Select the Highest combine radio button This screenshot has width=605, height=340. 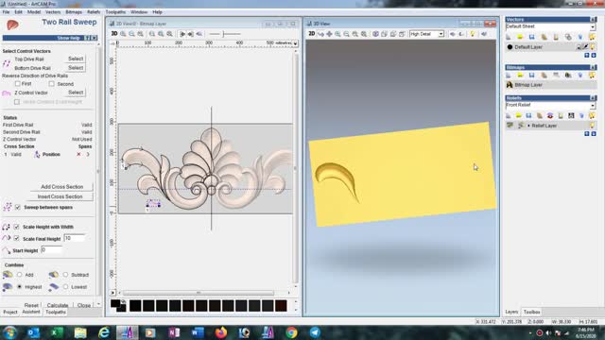[19, 287]
